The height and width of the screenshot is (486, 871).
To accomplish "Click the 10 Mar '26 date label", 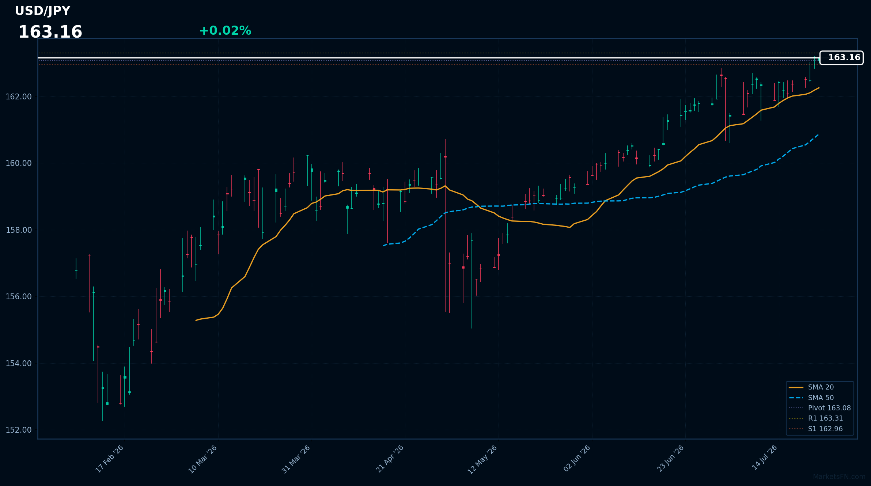I will point(202,459).
